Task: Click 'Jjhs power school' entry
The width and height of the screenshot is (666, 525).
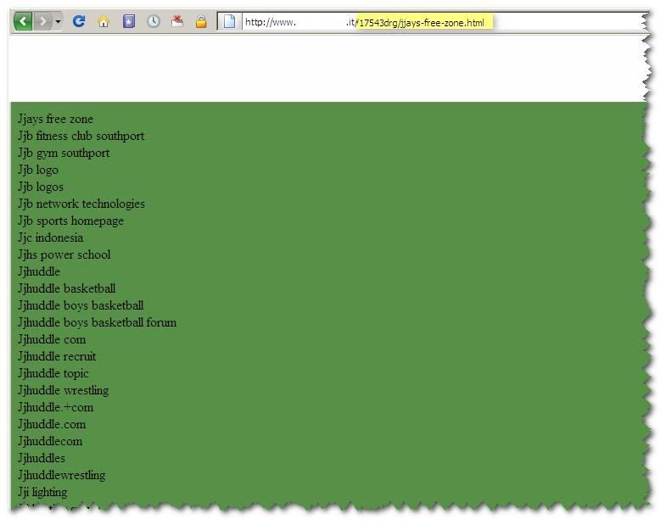Action: coord(64,254)
